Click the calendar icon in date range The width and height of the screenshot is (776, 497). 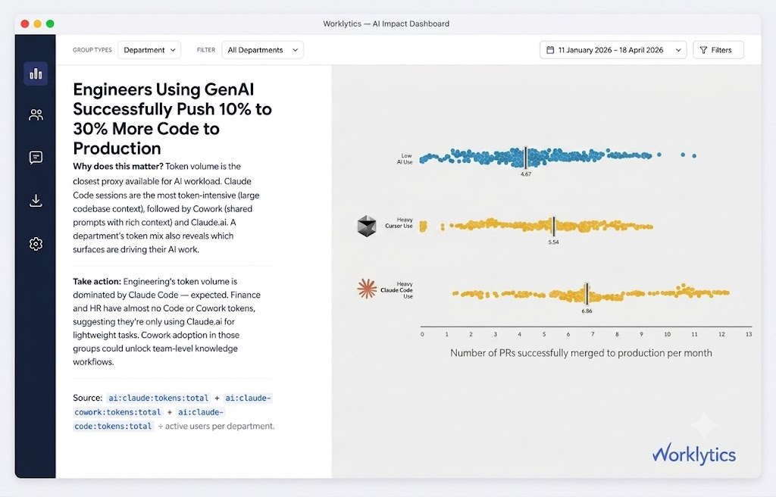pos(550,50)
